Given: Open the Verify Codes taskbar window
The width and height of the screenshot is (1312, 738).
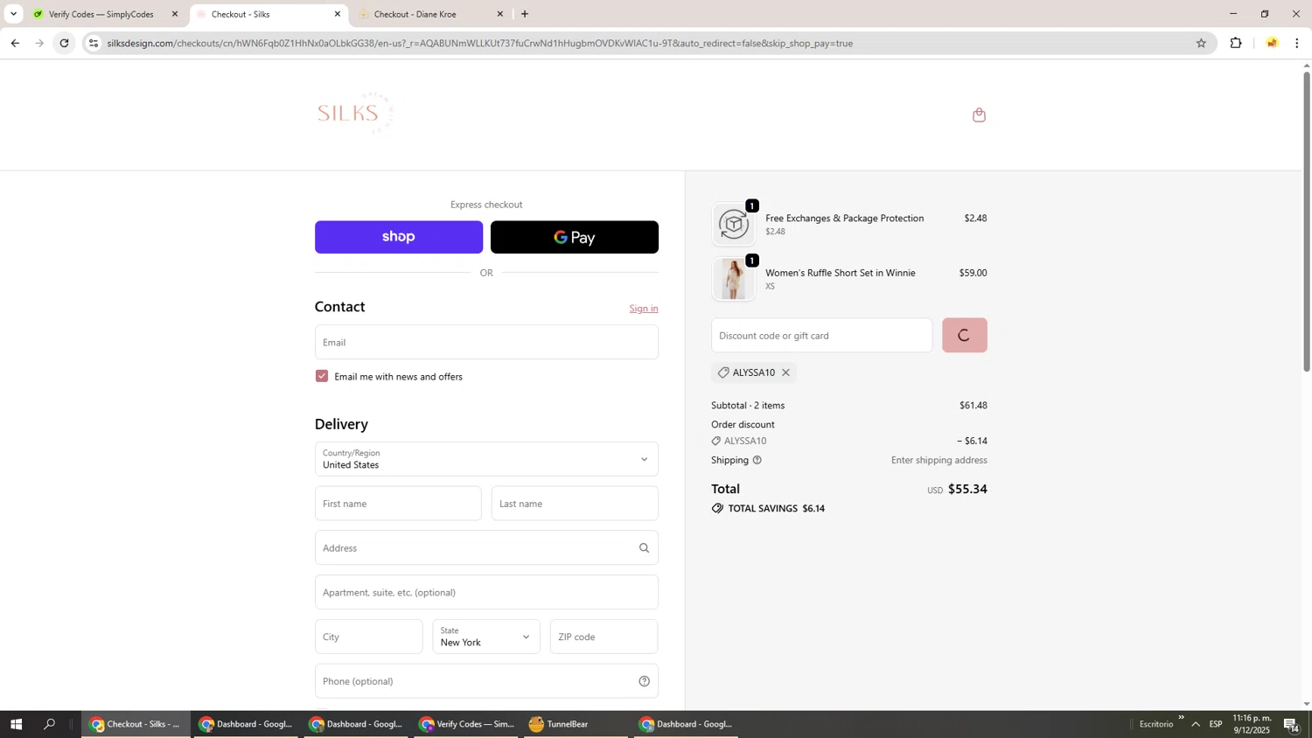Looking at the screenshot, I should pyautogui.click(x=465, y=724).
